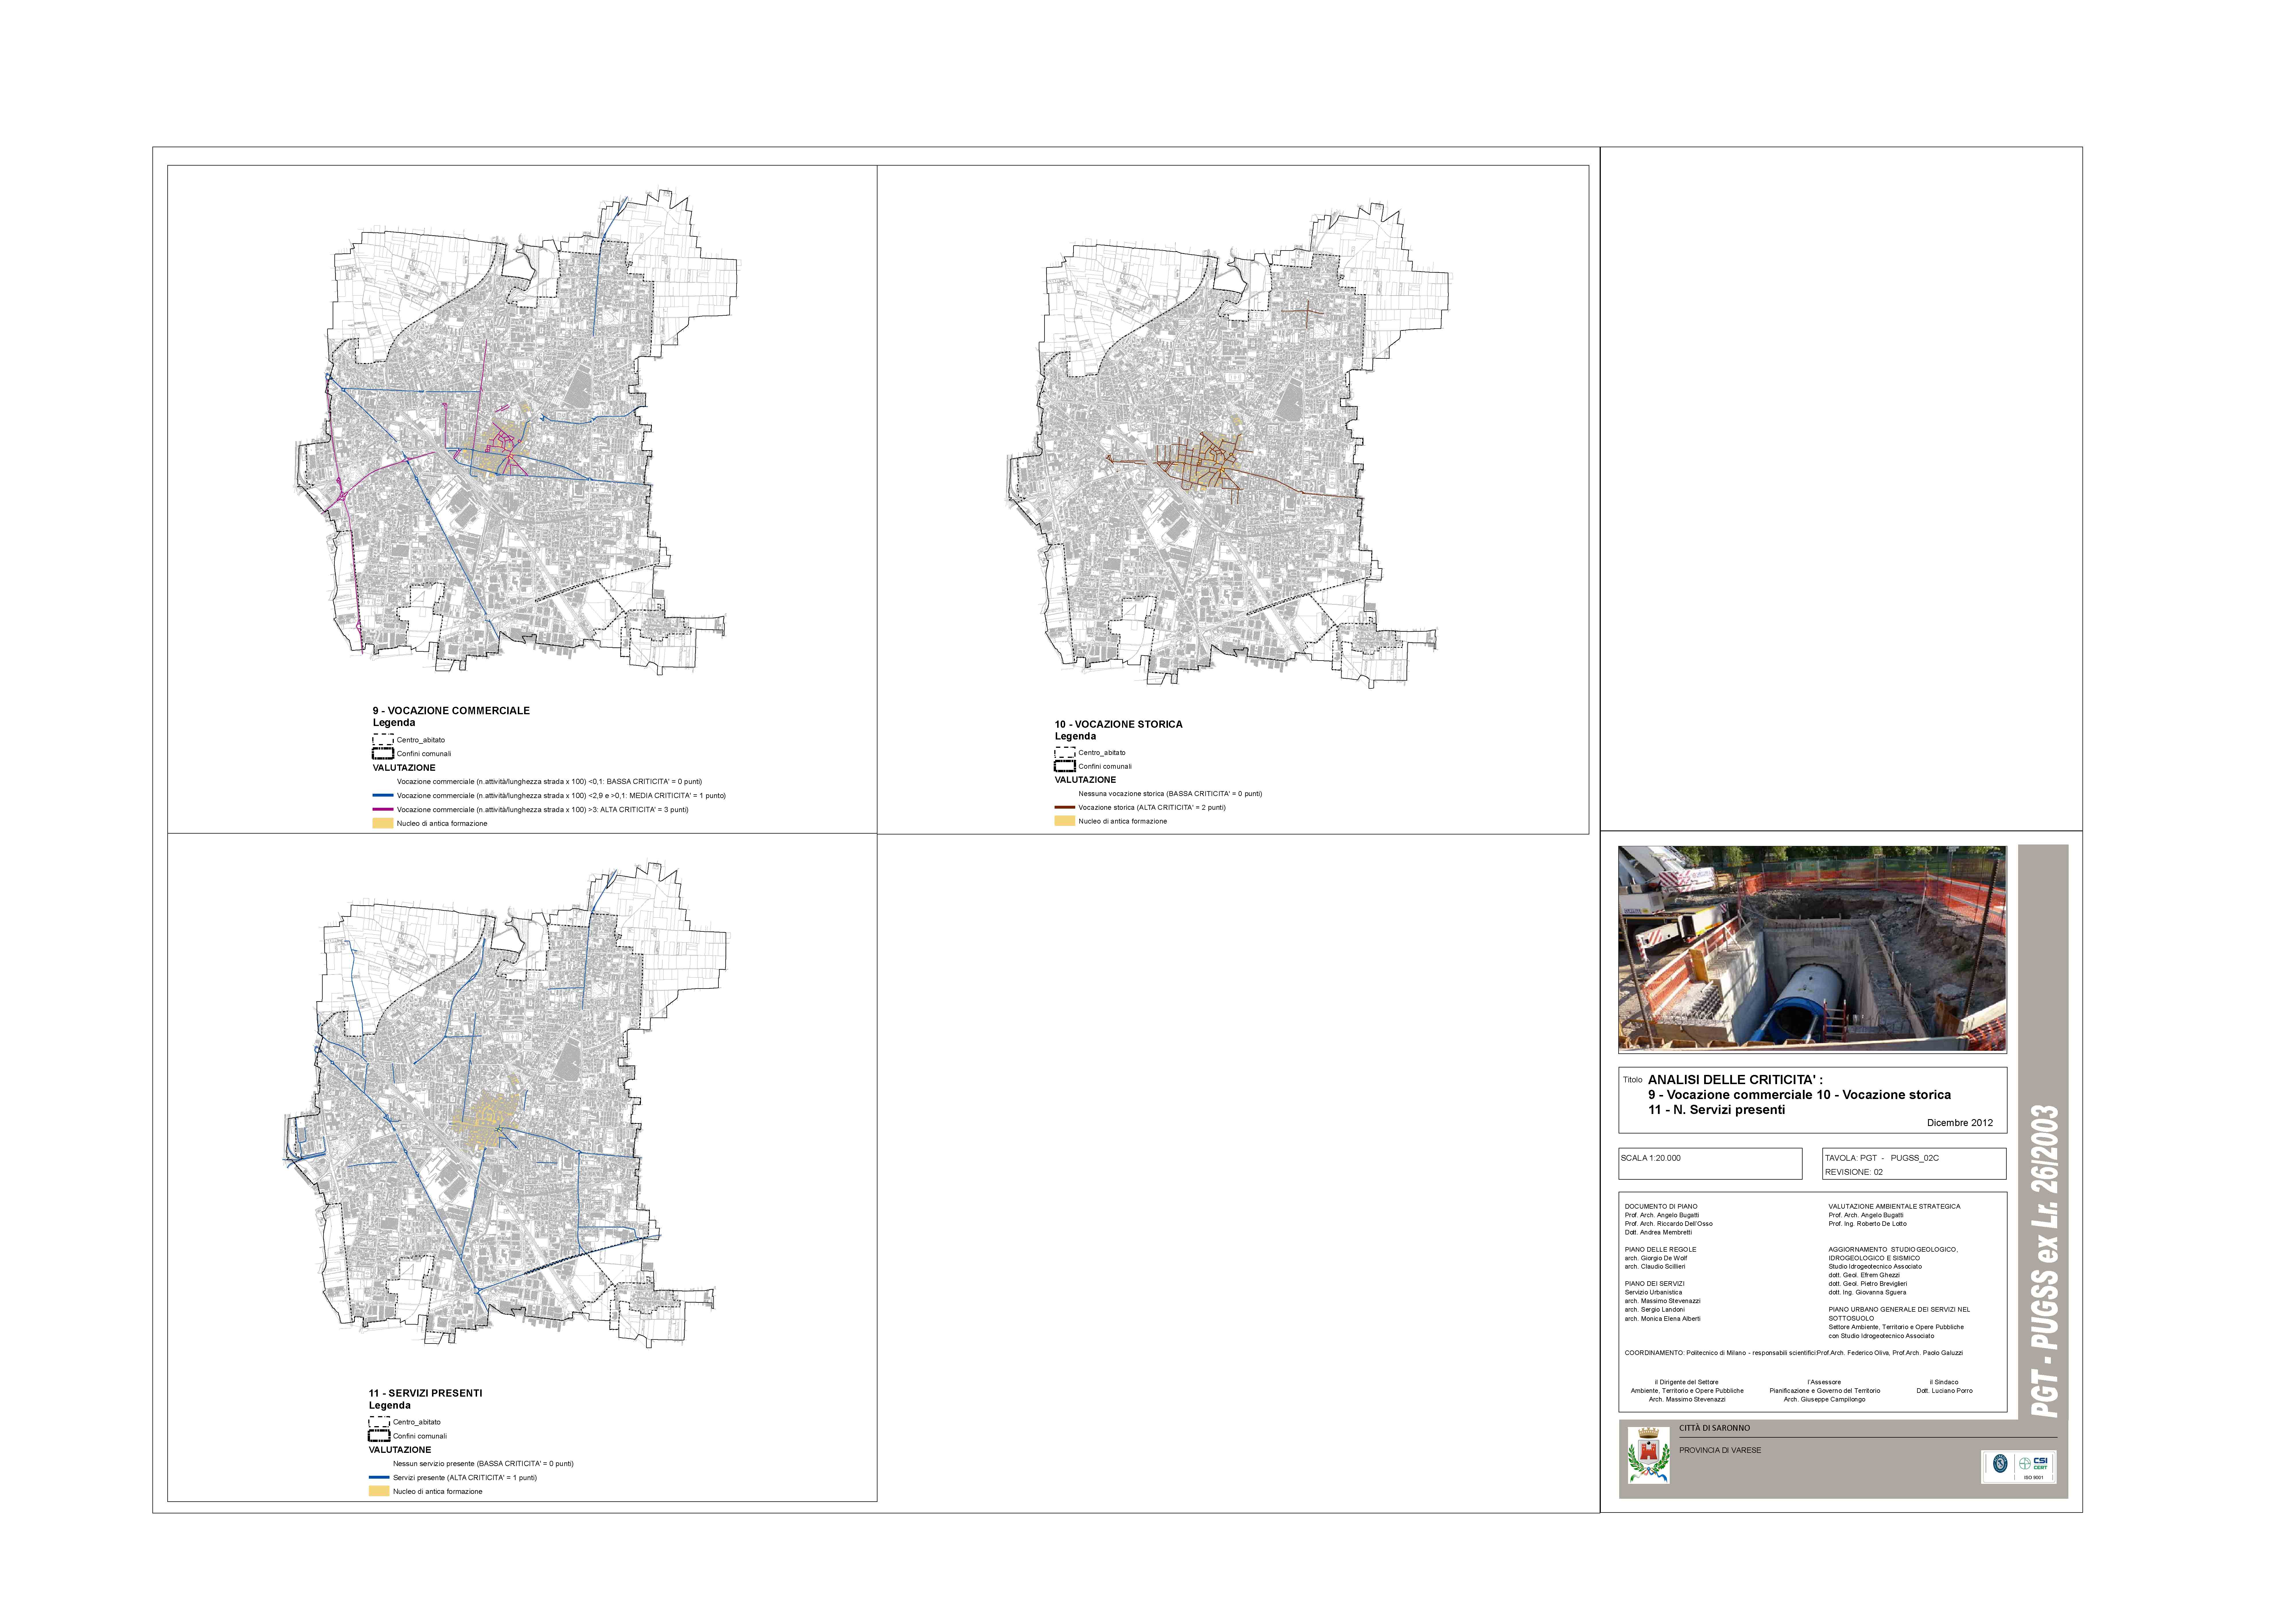Click yellow Nucleo di antica formazione swatch, map 9
This screenshot has width=2296, height=1623.
[x=383, y=823]
